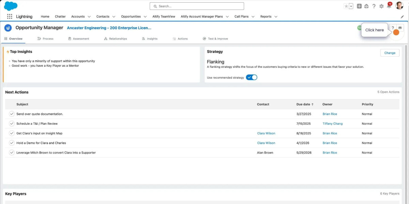This screenshot has height=204, width=409.
Task: Open the favorites list dropdown arrow
Action: [351, 6]
